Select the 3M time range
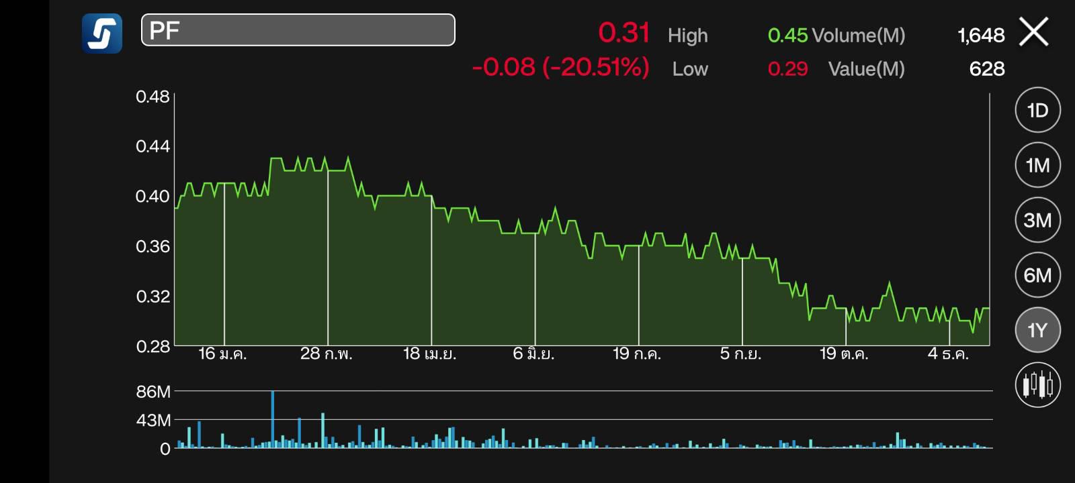 1037,220
